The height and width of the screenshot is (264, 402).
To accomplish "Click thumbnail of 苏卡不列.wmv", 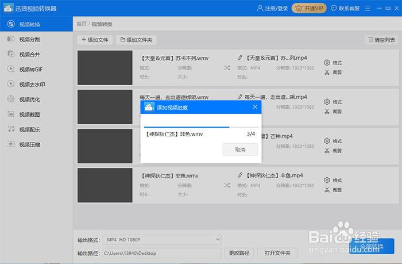I will tap(105, 67).
